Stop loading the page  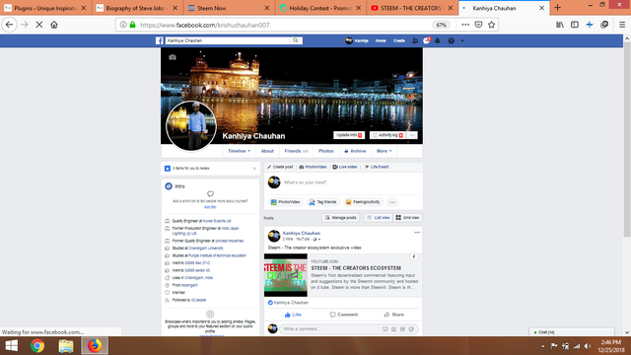click(39, 25)
